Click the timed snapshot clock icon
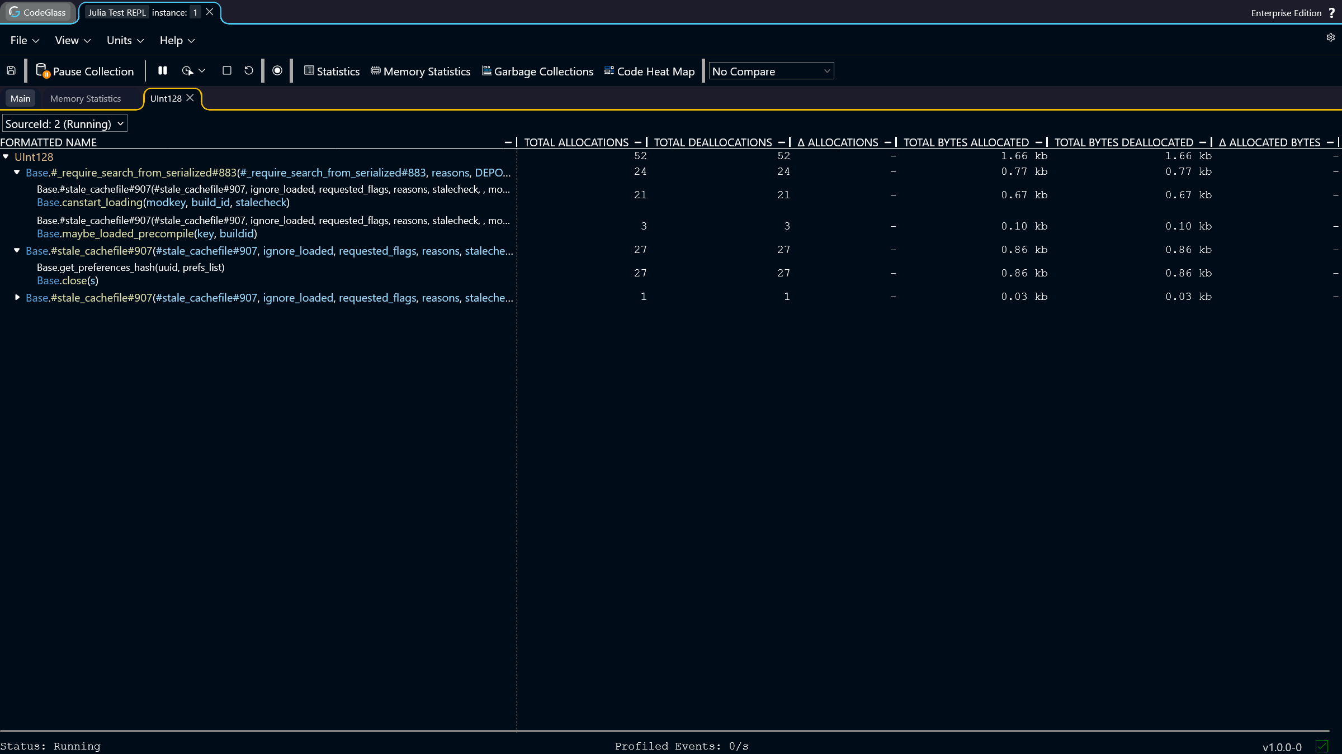 (x=187, y=71)
